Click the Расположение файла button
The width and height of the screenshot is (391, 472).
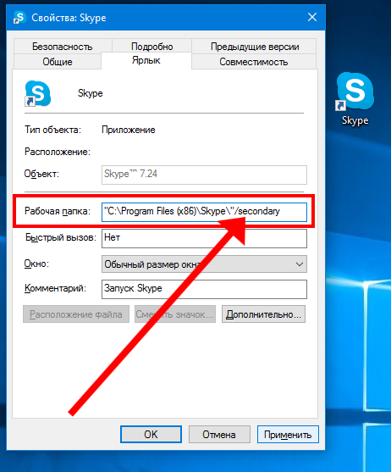tap(76, 314)
